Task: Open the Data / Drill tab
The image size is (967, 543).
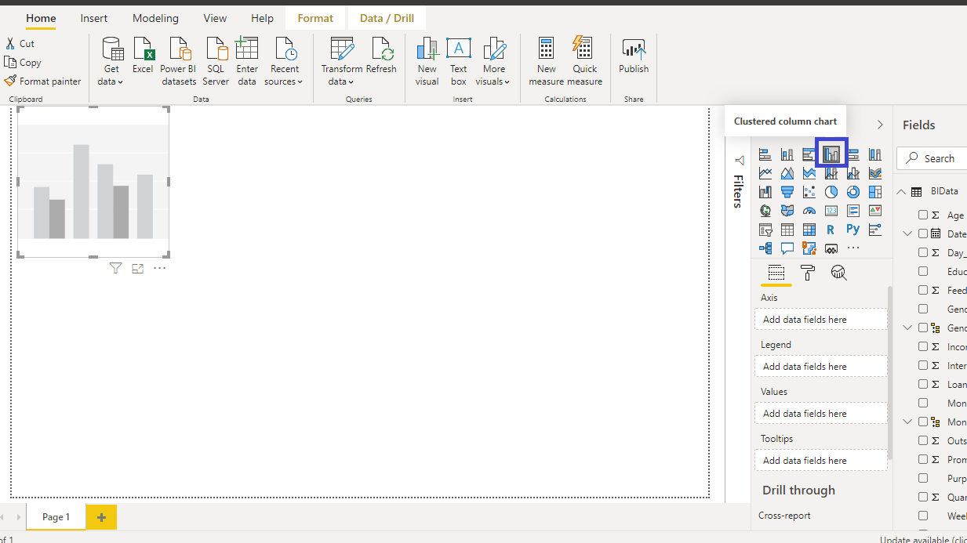Action: [387, 18]
